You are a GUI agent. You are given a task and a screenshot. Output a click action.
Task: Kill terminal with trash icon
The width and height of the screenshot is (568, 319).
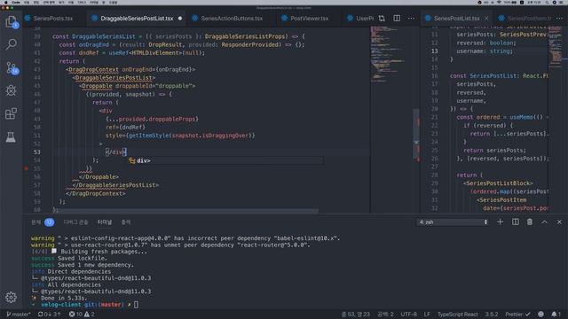coord(530,222)
